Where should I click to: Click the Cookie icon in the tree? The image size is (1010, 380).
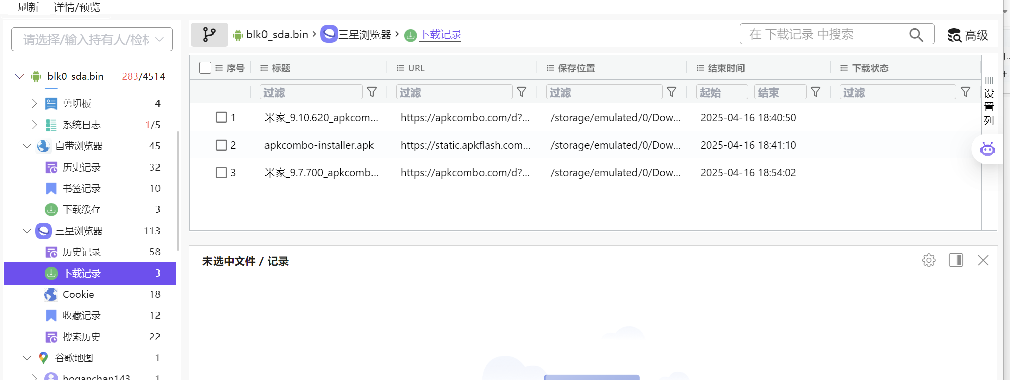tap(51, 294)
